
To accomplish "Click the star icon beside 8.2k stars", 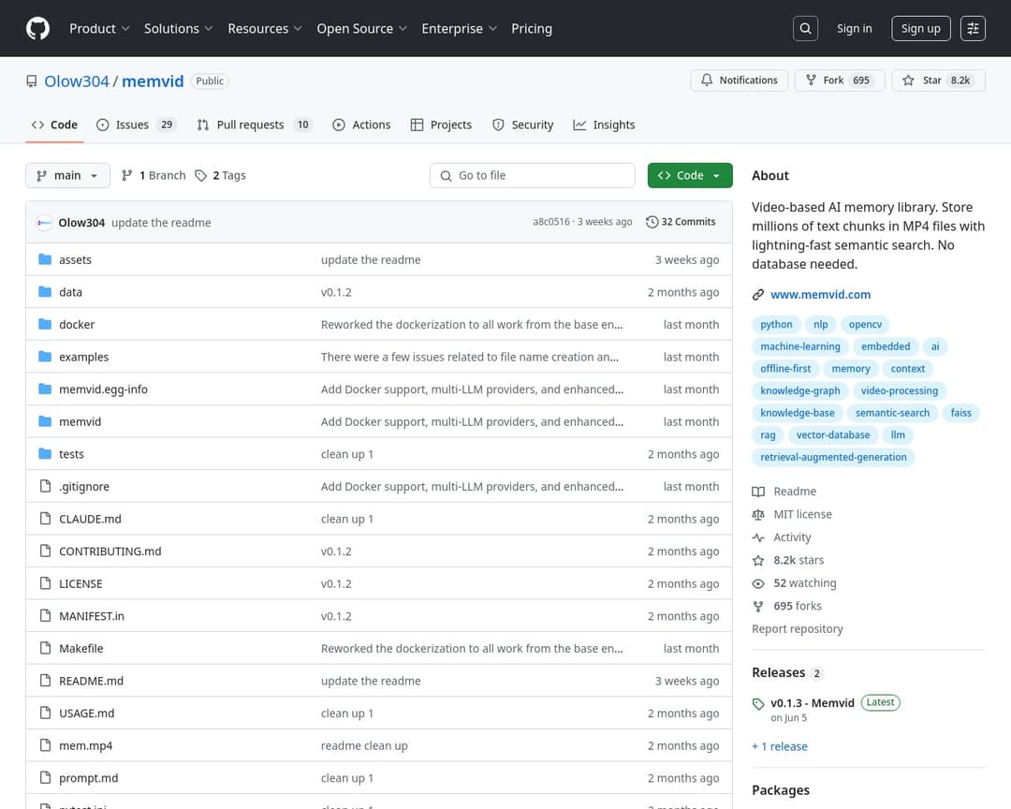I will pos(758,561).
